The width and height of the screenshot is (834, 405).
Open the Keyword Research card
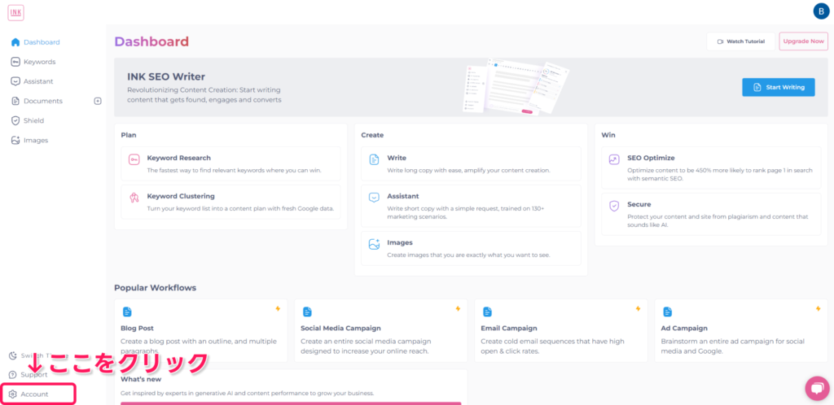(230, 164)
